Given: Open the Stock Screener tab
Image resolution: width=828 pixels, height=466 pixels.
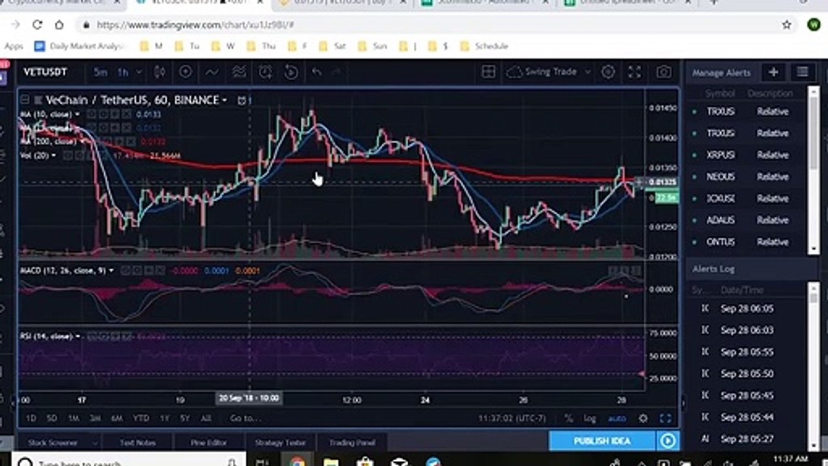Looking at the screenshot, I should (52, 443).
